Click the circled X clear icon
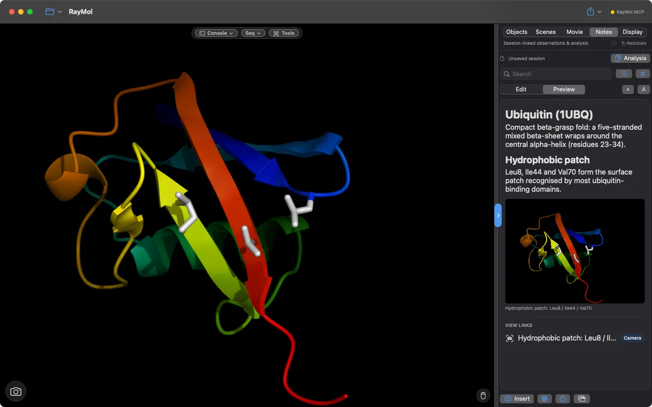Viewport: 652px width, 407px height. [x=614, y=43]
